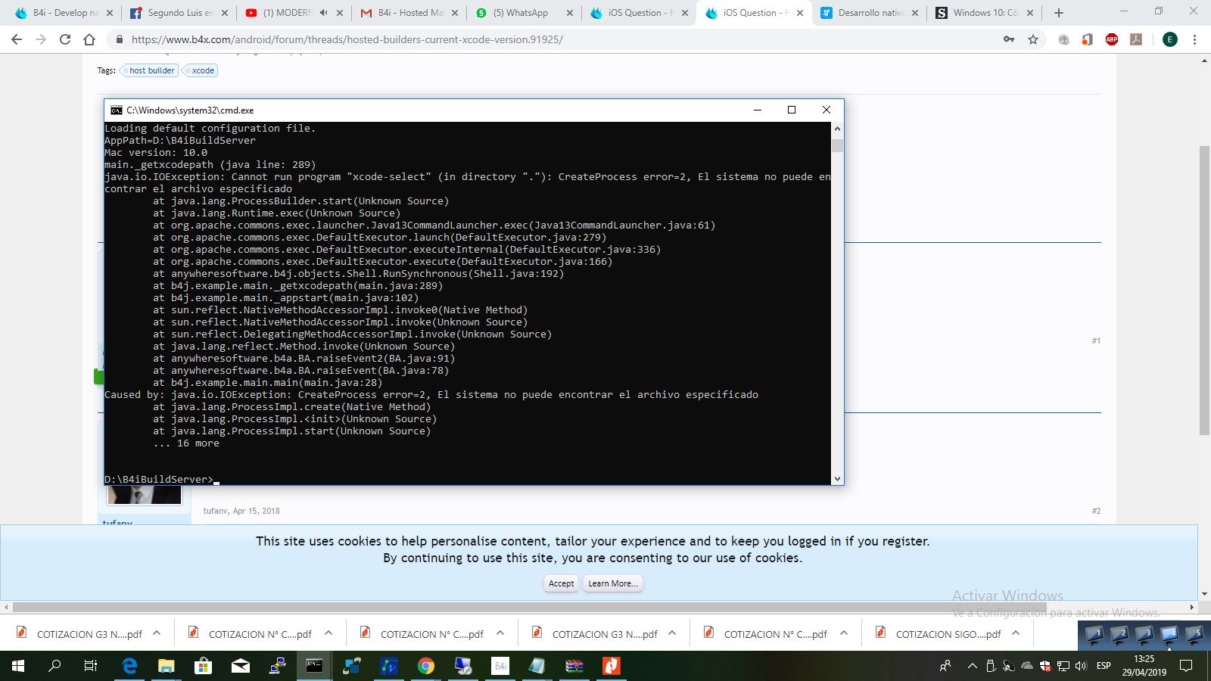Close the '(5) WhatsApp' tab
The height and width of the screenshot is (681, 1211).
click(569, 13)
